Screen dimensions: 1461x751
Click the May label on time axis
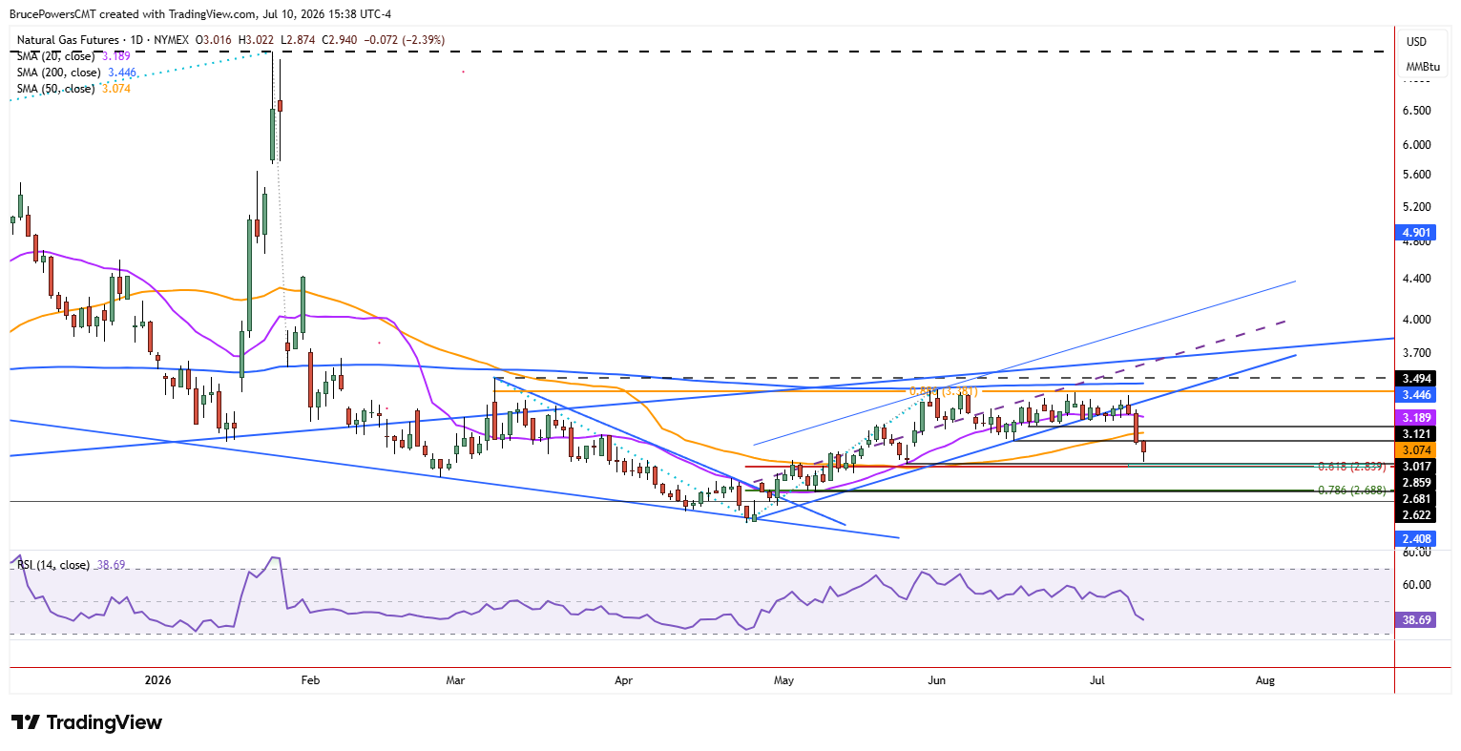(x=783, y=680)
